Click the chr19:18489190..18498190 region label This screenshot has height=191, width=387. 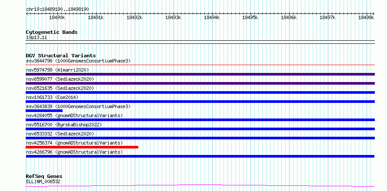tap(57, 10)
